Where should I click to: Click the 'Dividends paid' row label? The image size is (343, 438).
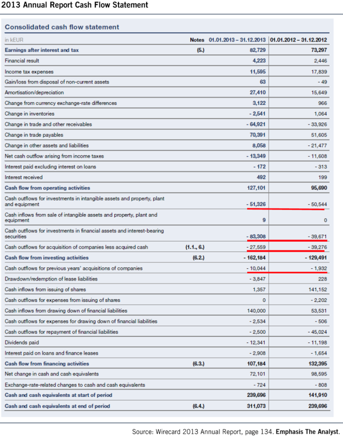click(22, 343)
